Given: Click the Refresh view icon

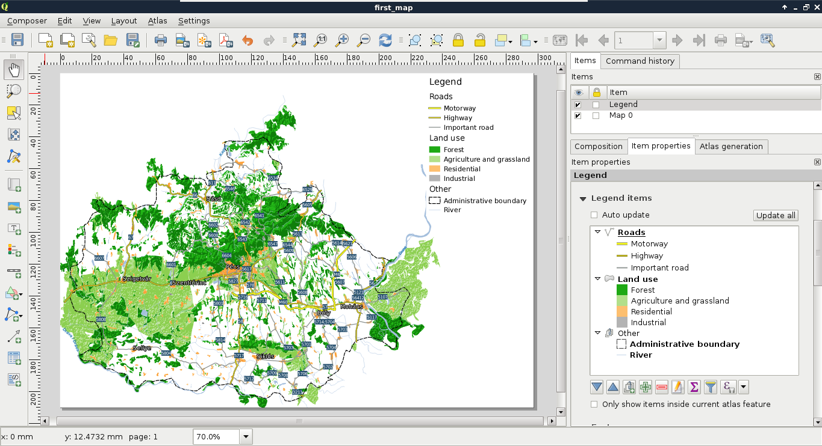Looking at the screenshot, I should point(385,40).
